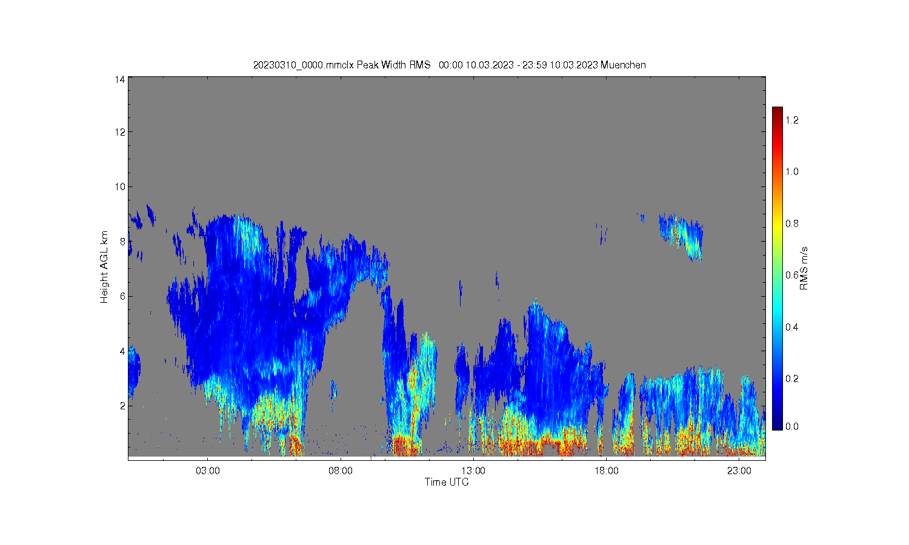Click the "Time UTC" x-axis label
The height and width of the screenshot is (545, 909).
point(447,482)
